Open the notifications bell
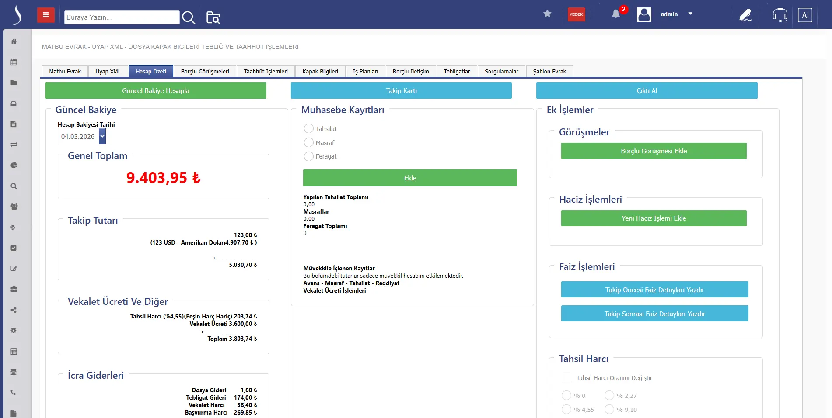Viewport: 832px width, 418px height. [616, 14]
